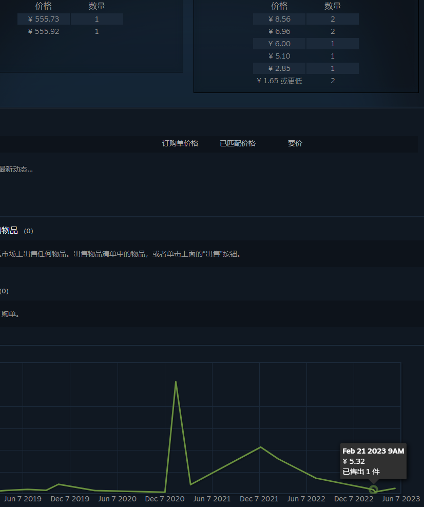Click the 最新动态 loading text
Viewport: 424px width, 507px height.
(15, 169)
